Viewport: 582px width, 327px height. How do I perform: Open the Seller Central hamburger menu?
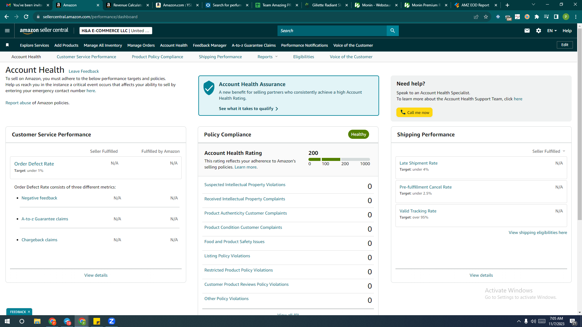[7, 31]
